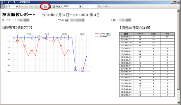Viewport: 181px width, 105px height.
Task: Stop report rendering
Action: pyautogui.click(x=36, y=7)
